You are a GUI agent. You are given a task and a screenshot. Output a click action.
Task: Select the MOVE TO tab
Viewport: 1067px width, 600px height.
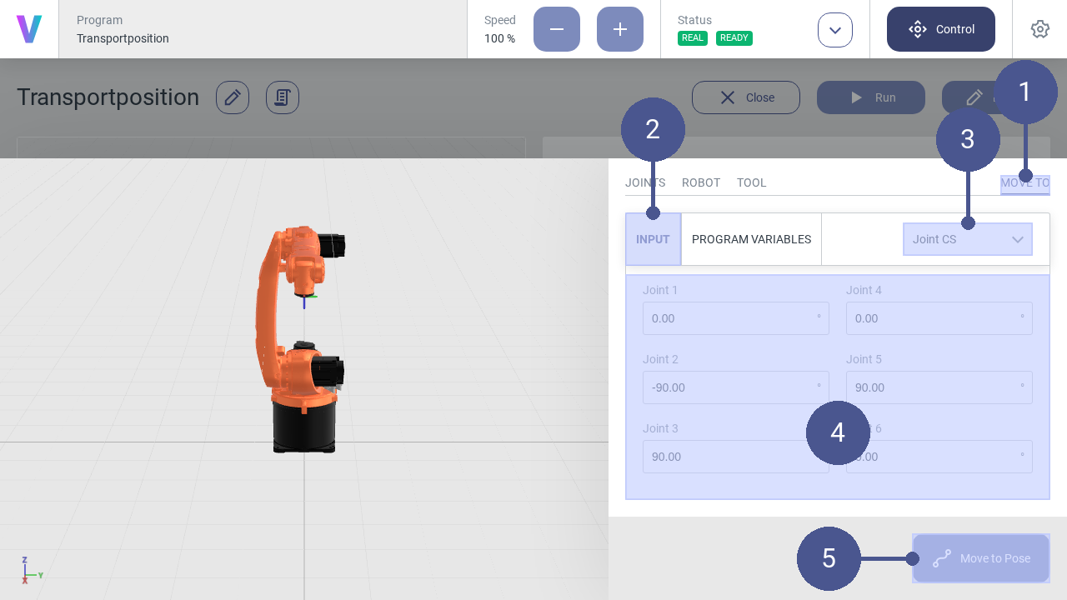pos(1024,183)
